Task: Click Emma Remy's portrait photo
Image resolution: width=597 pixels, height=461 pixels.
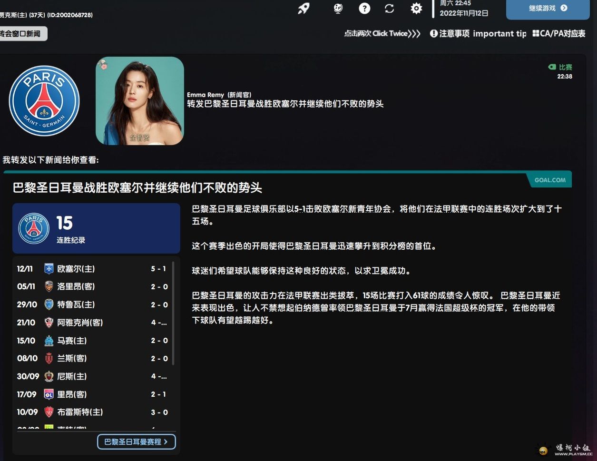Action: click(140, 101)
